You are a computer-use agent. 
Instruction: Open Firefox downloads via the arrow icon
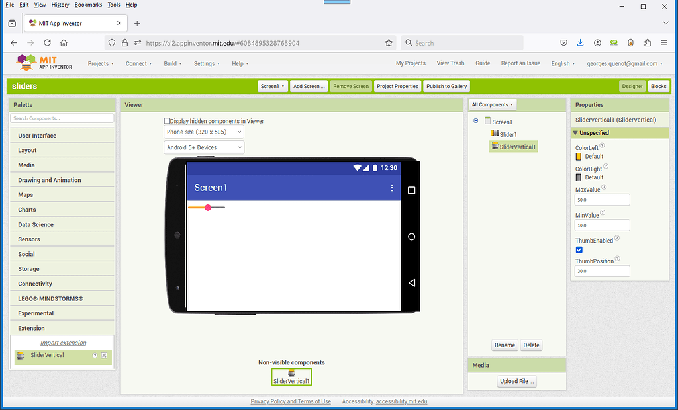pyautogui.click(x=580, y=42)
